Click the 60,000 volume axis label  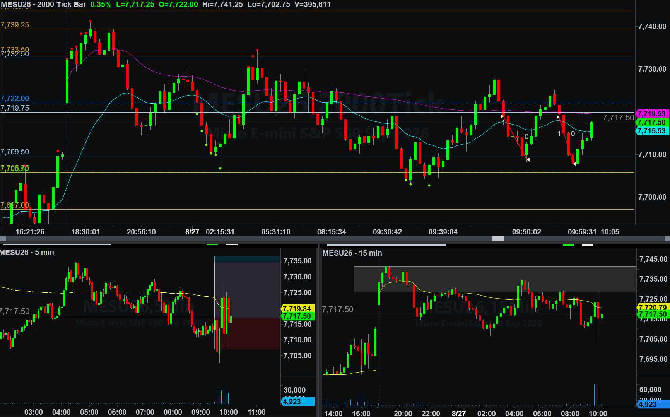[x=650, y=390]
